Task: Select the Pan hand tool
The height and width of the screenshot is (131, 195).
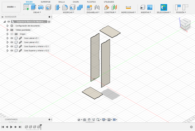Action: coord(89,120)
